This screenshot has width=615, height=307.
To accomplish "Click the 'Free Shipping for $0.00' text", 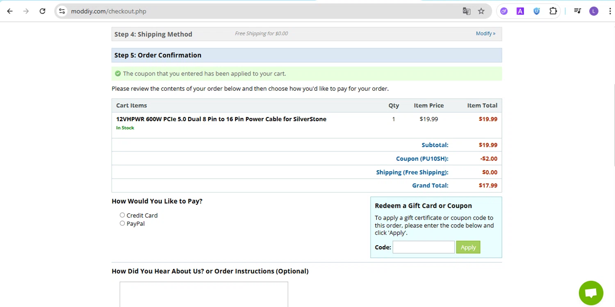I will (x=261, y=34).
